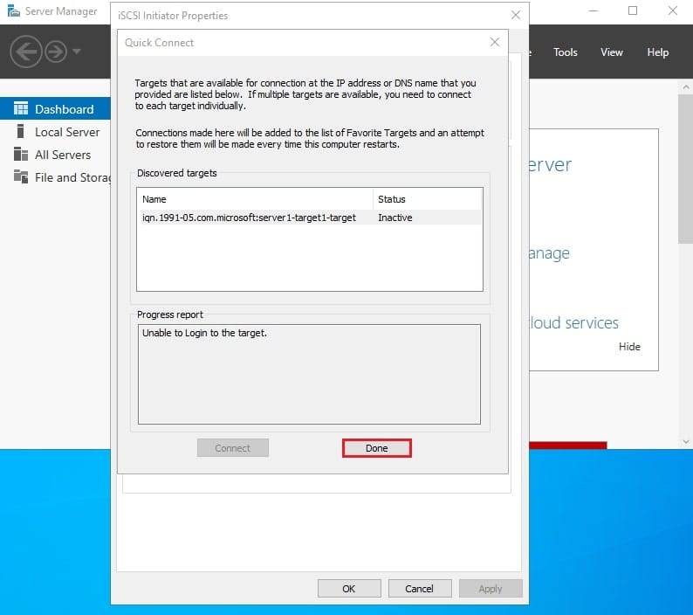Open File and Storage Services in sidebar

(55, 177)
